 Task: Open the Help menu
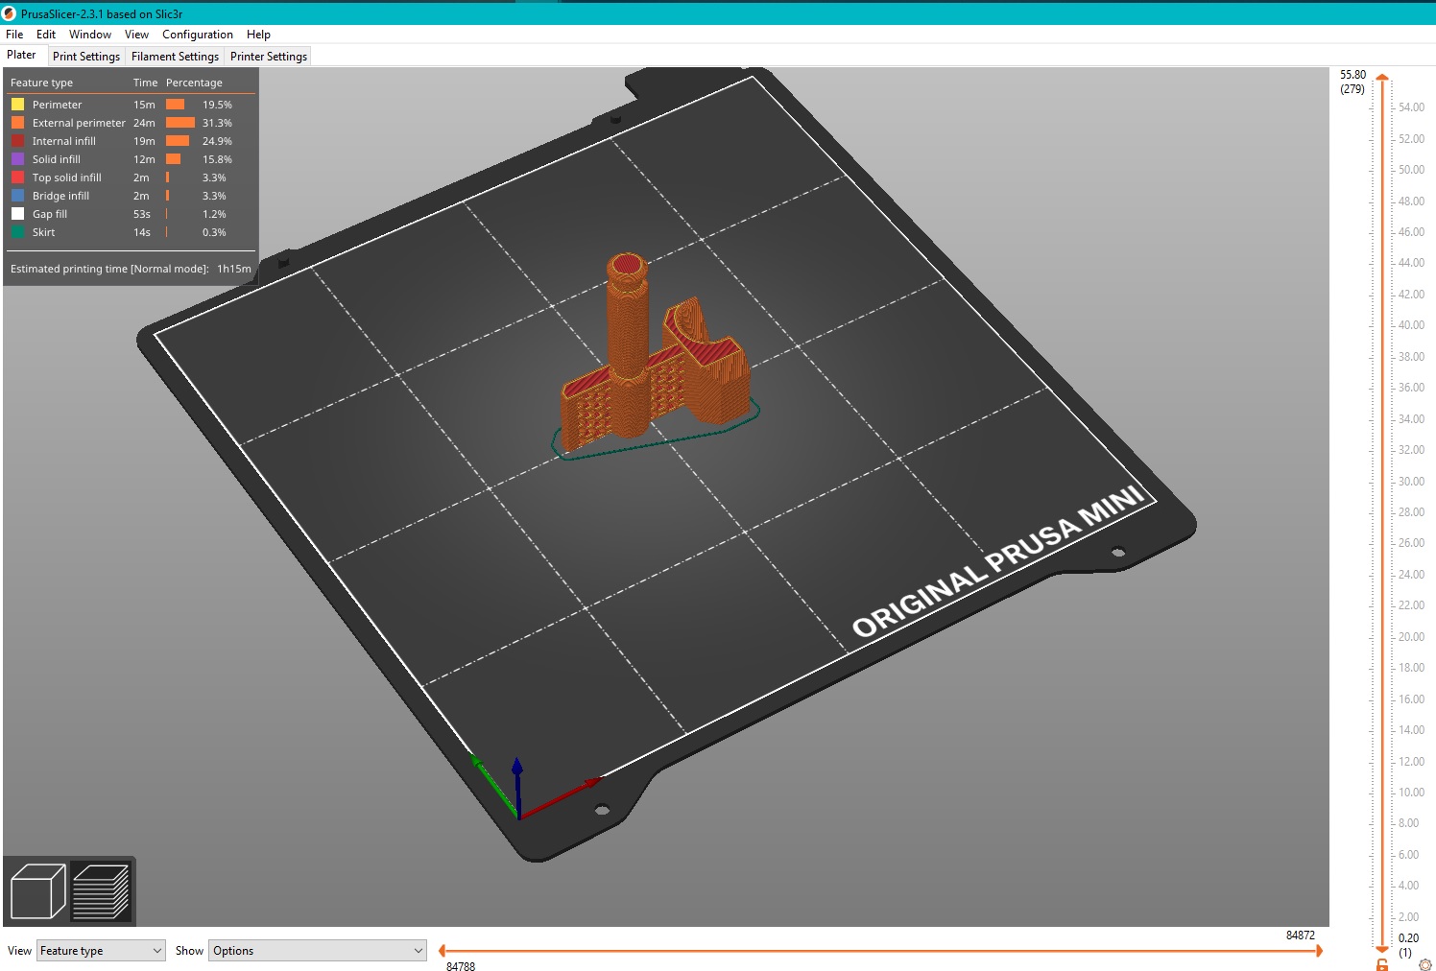tap(258, 35)
